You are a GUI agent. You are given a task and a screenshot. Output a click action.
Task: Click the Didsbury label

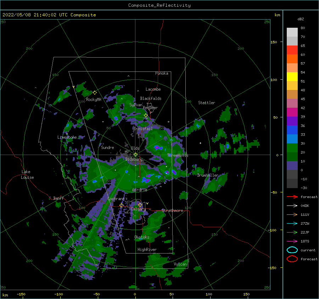click(134, 159)
